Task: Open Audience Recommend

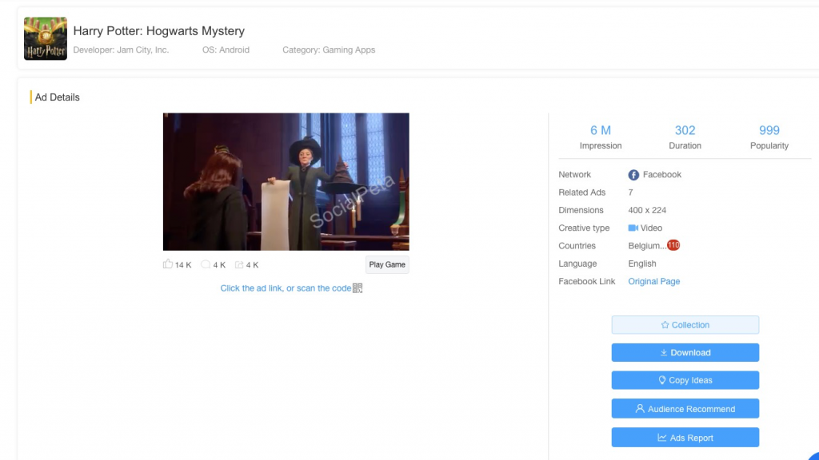Action: point(685,409)
